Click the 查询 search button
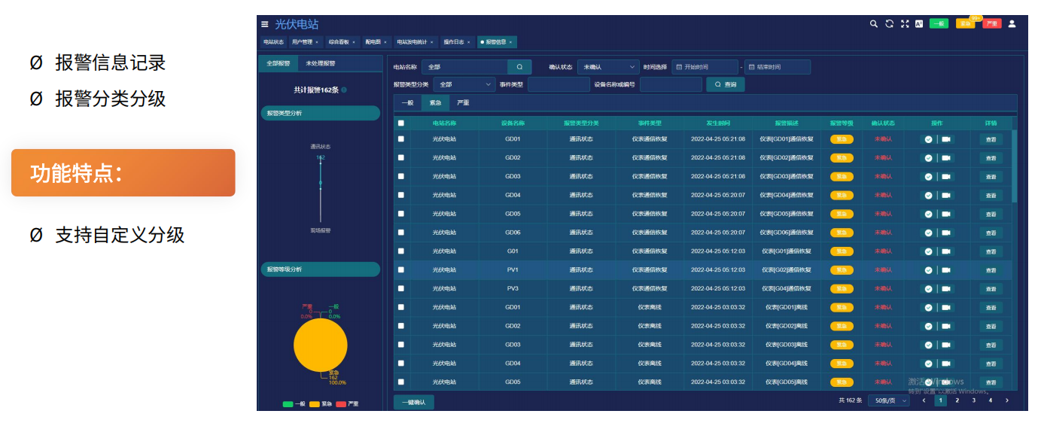 [726, 85]
